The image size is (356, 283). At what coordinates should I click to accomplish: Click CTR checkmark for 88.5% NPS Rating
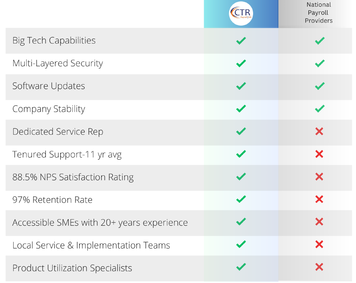(241, 177)
